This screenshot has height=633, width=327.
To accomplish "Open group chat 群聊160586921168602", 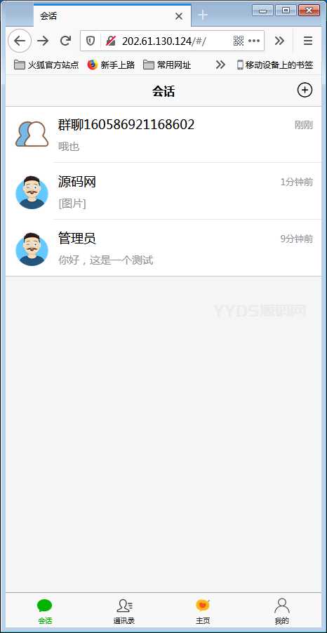I will coord(163,135).
